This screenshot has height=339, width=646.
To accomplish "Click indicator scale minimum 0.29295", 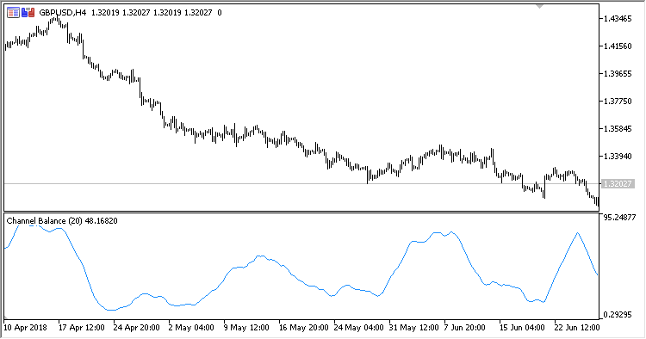I will click(618, 315).
